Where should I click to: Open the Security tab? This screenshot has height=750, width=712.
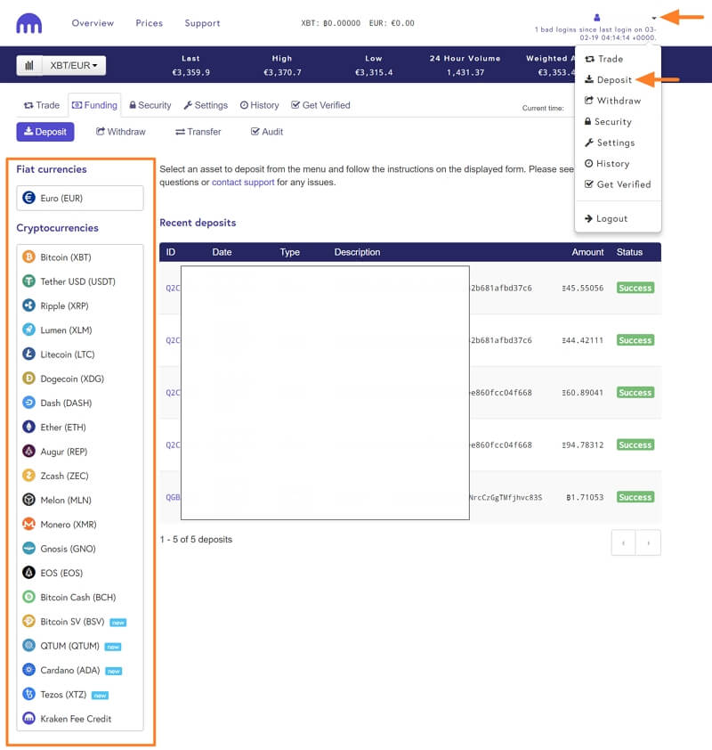(150, 105)
